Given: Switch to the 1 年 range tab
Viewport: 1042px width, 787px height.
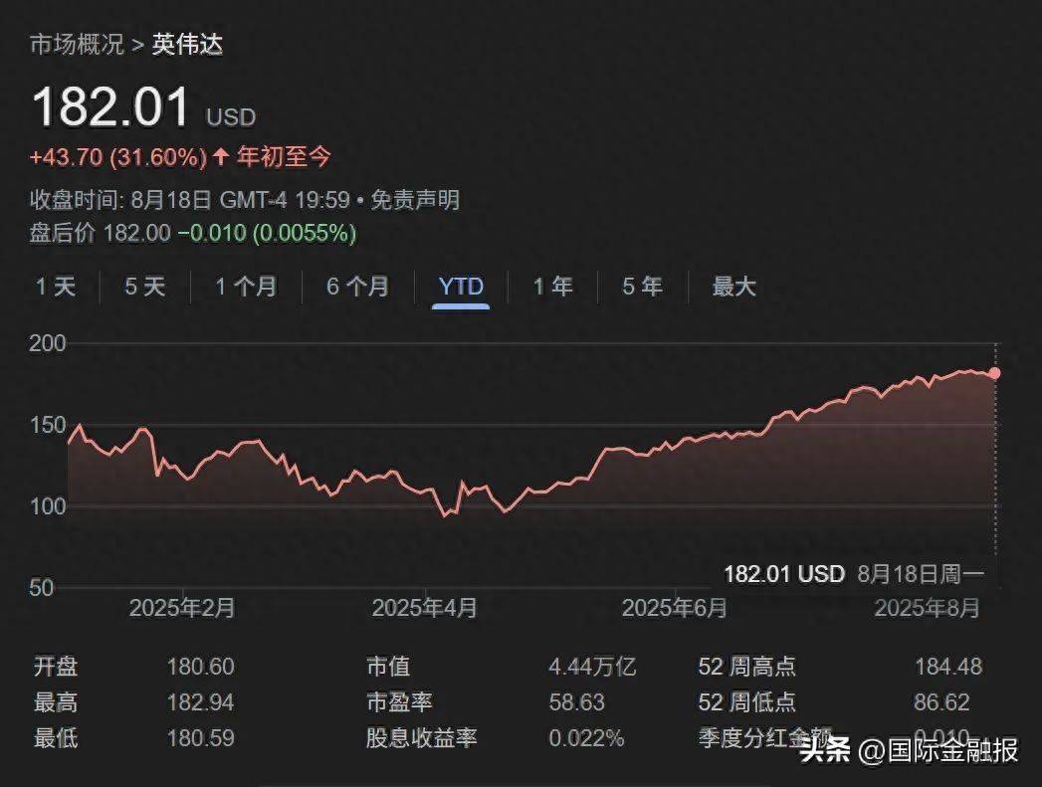Looking at the screenshot, I should pos(553,287).
